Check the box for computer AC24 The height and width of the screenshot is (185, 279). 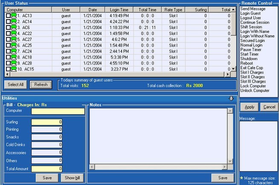pyautogui.click(x=8, y=52)
